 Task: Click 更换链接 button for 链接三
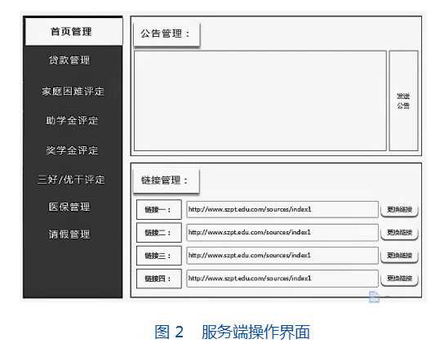click(399, 256)
